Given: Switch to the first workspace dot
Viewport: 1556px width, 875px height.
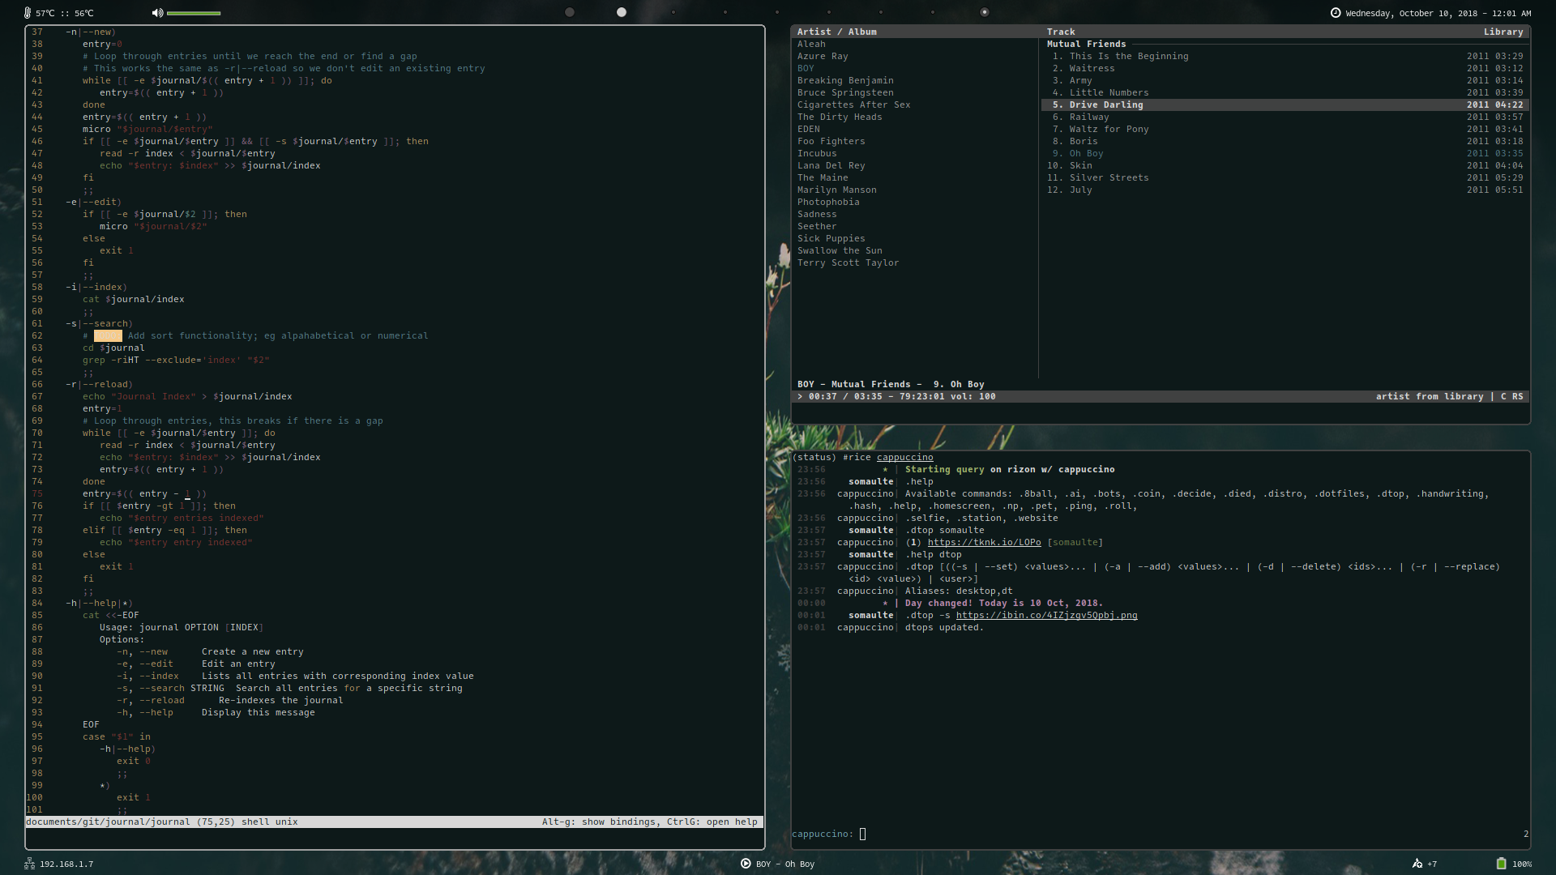Looking at the screenshot, I should click(x=570, y=12).
